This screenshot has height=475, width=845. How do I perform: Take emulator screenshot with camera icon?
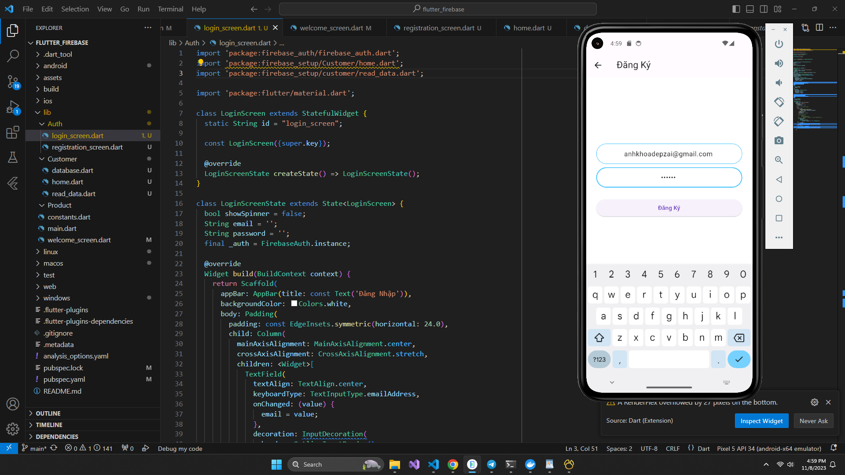click(779, 141)
